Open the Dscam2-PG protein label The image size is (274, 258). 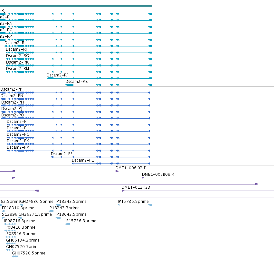pyautogui.click(x=18, y=135)
